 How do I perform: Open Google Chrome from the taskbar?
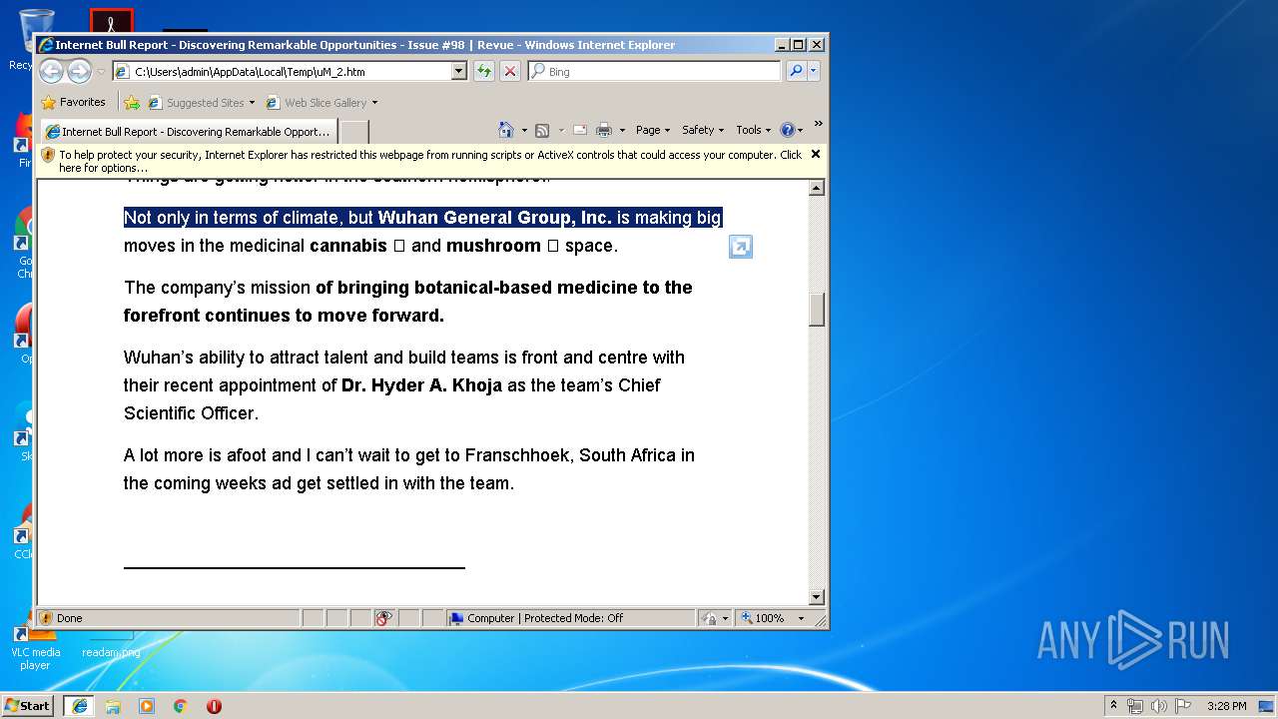pos(181,706)
